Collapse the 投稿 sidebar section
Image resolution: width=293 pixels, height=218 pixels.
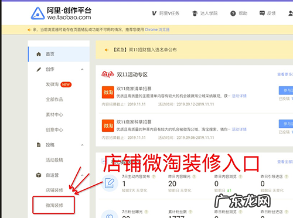tap(82, 145)
